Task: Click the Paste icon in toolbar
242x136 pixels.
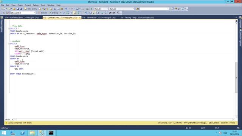Action: (x=62, y=9)
